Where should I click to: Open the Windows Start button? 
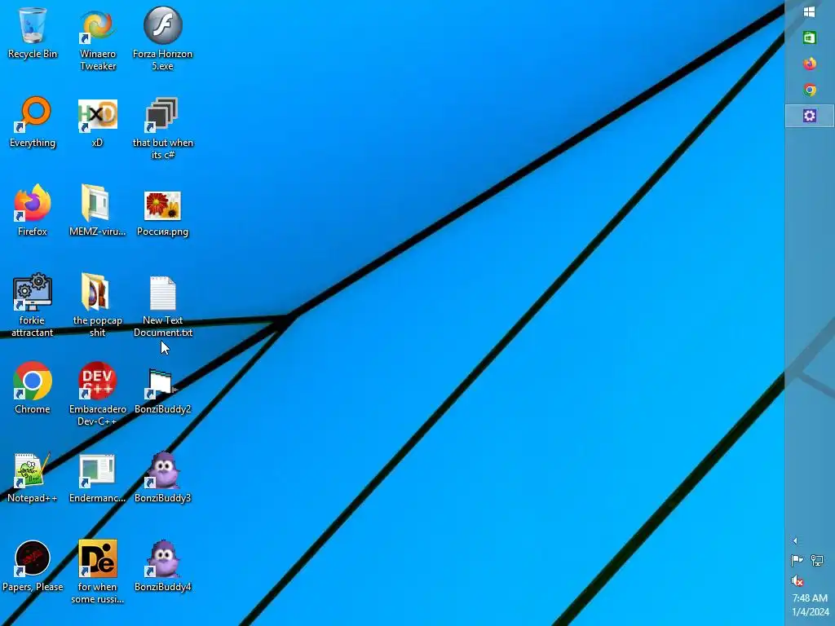[x=810, y=12]
